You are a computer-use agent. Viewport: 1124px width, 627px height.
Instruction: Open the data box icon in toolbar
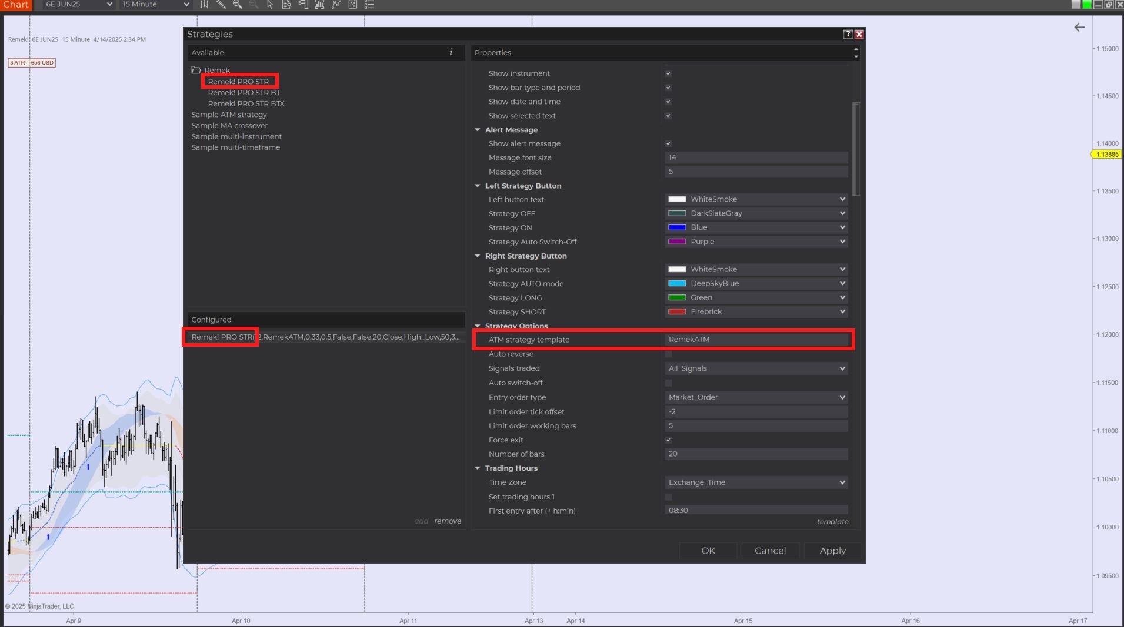point(286,5)
